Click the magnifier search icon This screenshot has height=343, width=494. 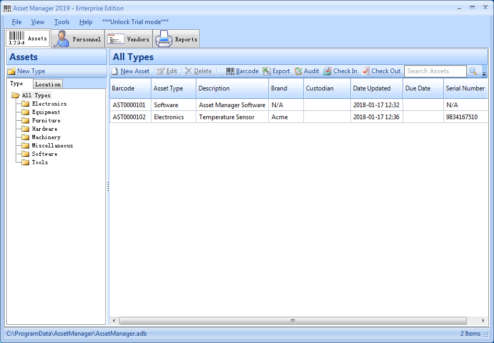473,71
